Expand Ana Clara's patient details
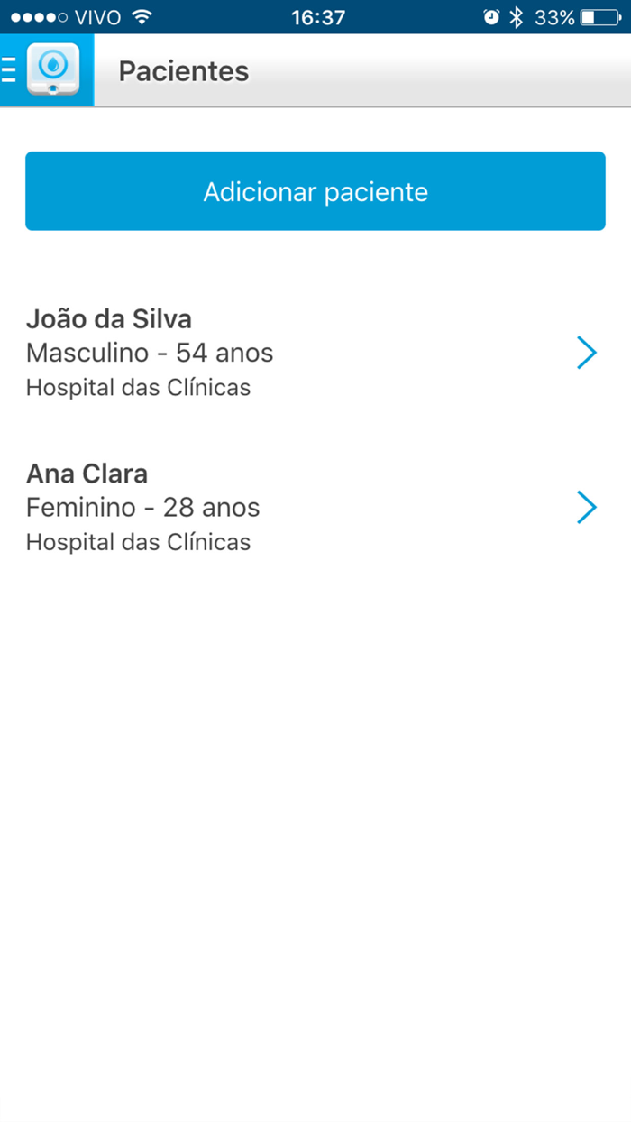The image size is (631, 1122). point(587,507)
